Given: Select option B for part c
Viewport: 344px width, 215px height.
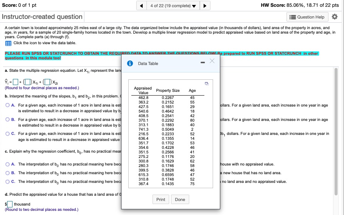Looking at the screenshot, I should click(x=8, y=173).
